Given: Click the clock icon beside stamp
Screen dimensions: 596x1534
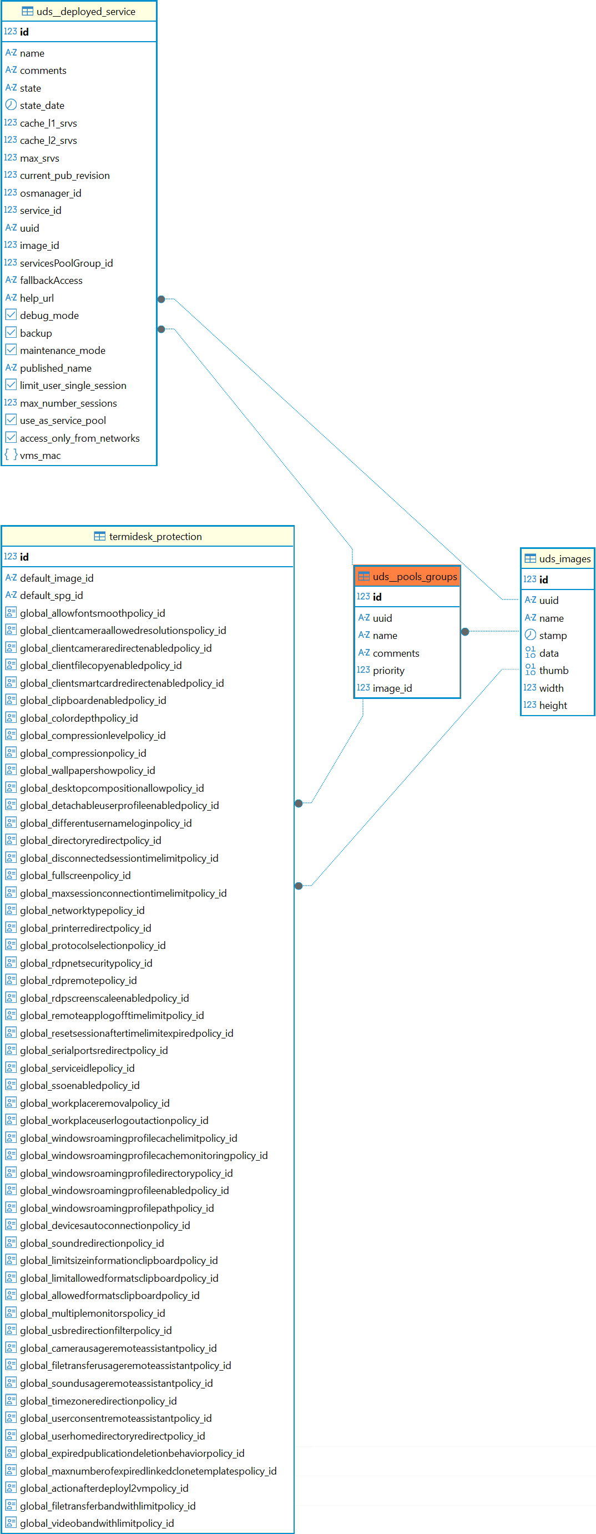Looking at the screenshot, I should point(530,635).
